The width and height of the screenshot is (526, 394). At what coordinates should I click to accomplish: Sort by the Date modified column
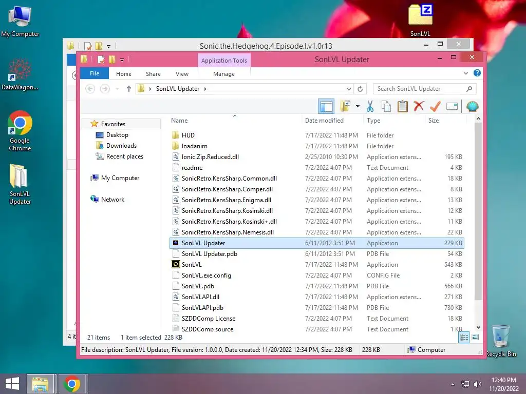click(x=324, y=120)
